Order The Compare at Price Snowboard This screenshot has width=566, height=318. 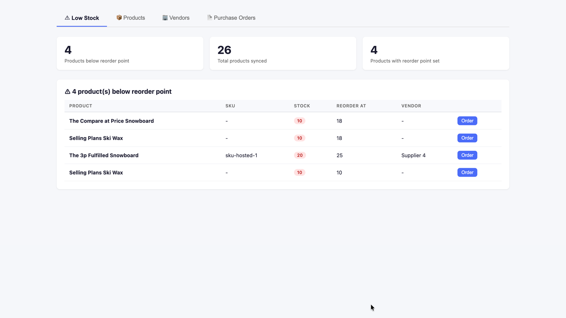467,121
